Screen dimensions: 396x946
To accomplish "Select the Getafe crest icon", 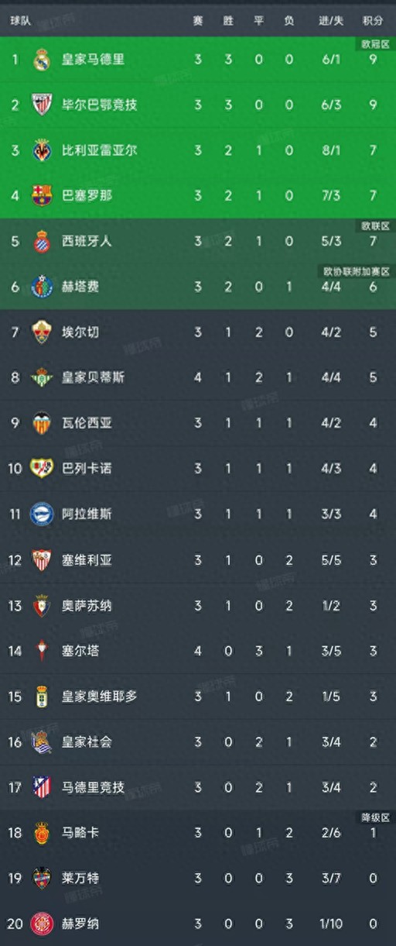I will click(42, 287).
